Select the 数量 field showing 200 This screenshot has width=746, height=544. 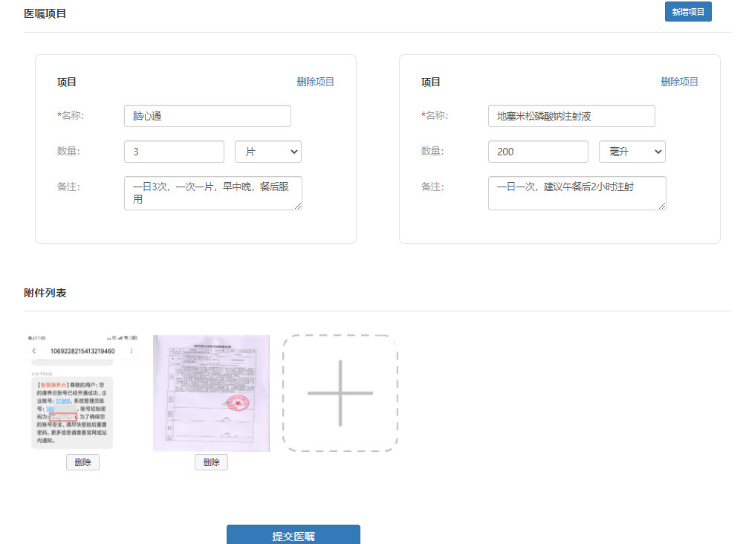[x=537, y=152]
